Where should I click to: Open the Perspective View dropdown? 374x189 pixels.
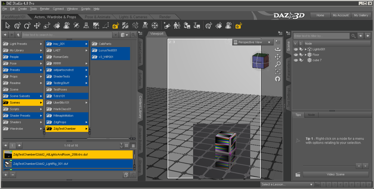[x=253, y=42]
